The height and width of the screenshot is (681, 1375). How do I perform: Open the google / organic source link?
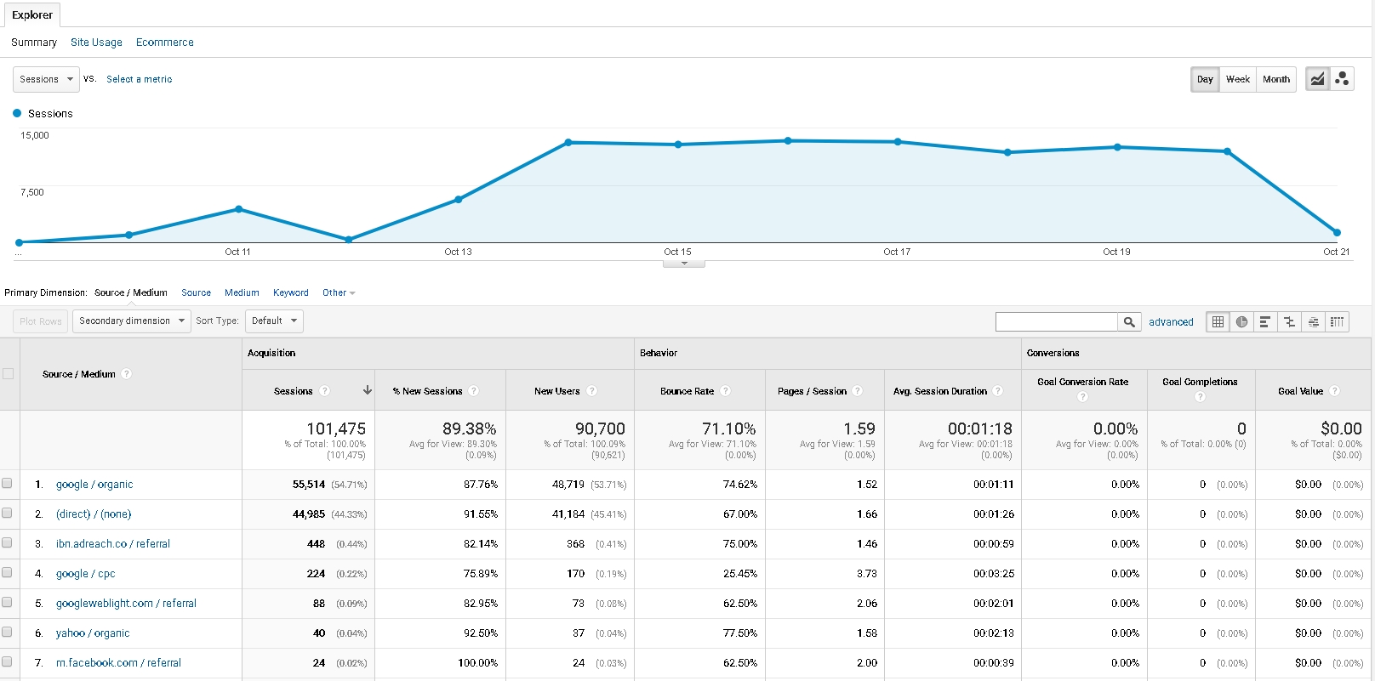pyautogui.click(x=94, y=485)
